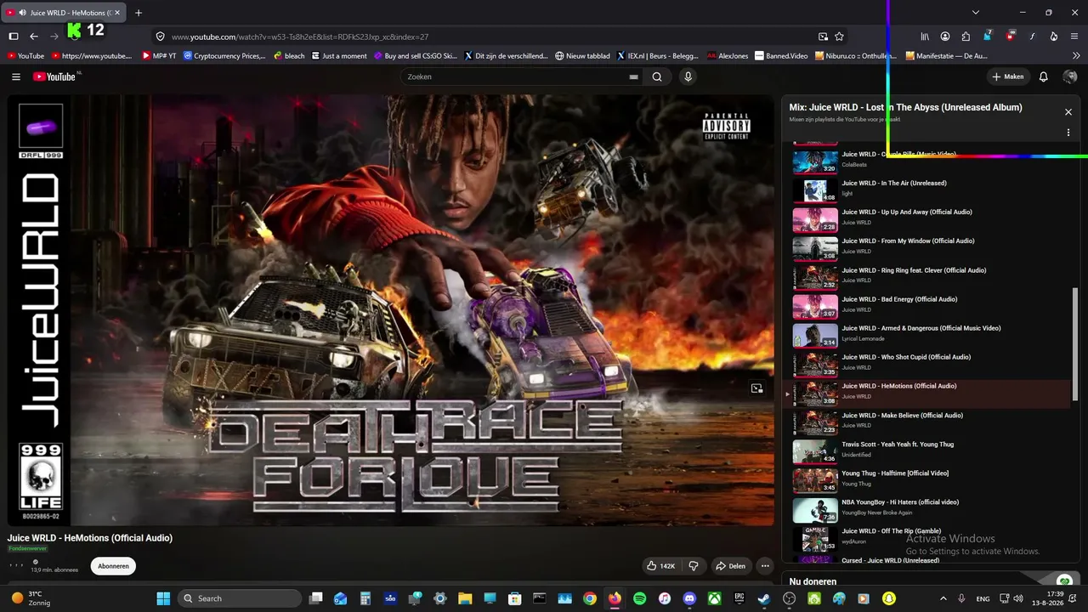Open the list all tabs dropdown arrow
Viewport: 1088px width, 612px height.
click(x=976, y=13)
